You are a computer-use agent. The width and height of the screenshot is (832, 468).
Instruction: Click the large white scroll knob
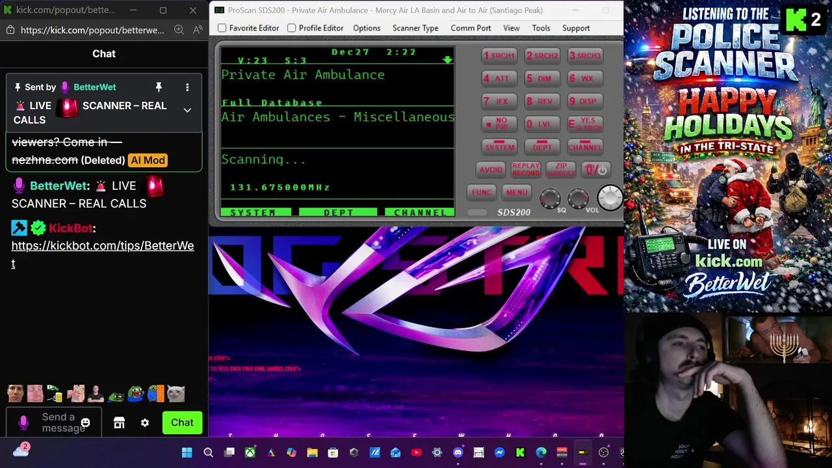(610, 198)
